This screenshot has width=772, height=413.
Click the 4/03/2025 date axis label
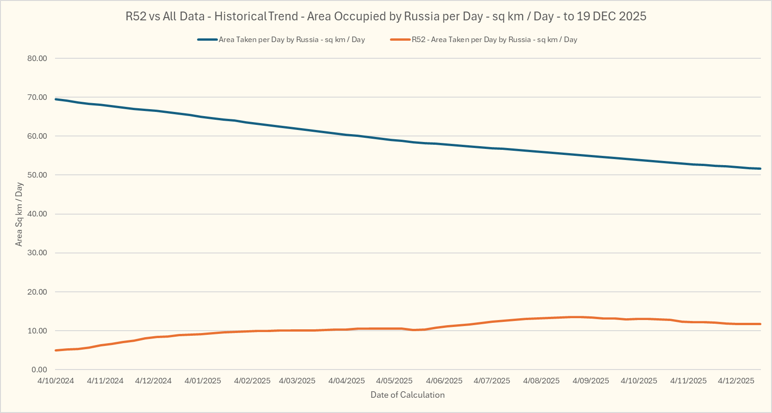(297, 381)
